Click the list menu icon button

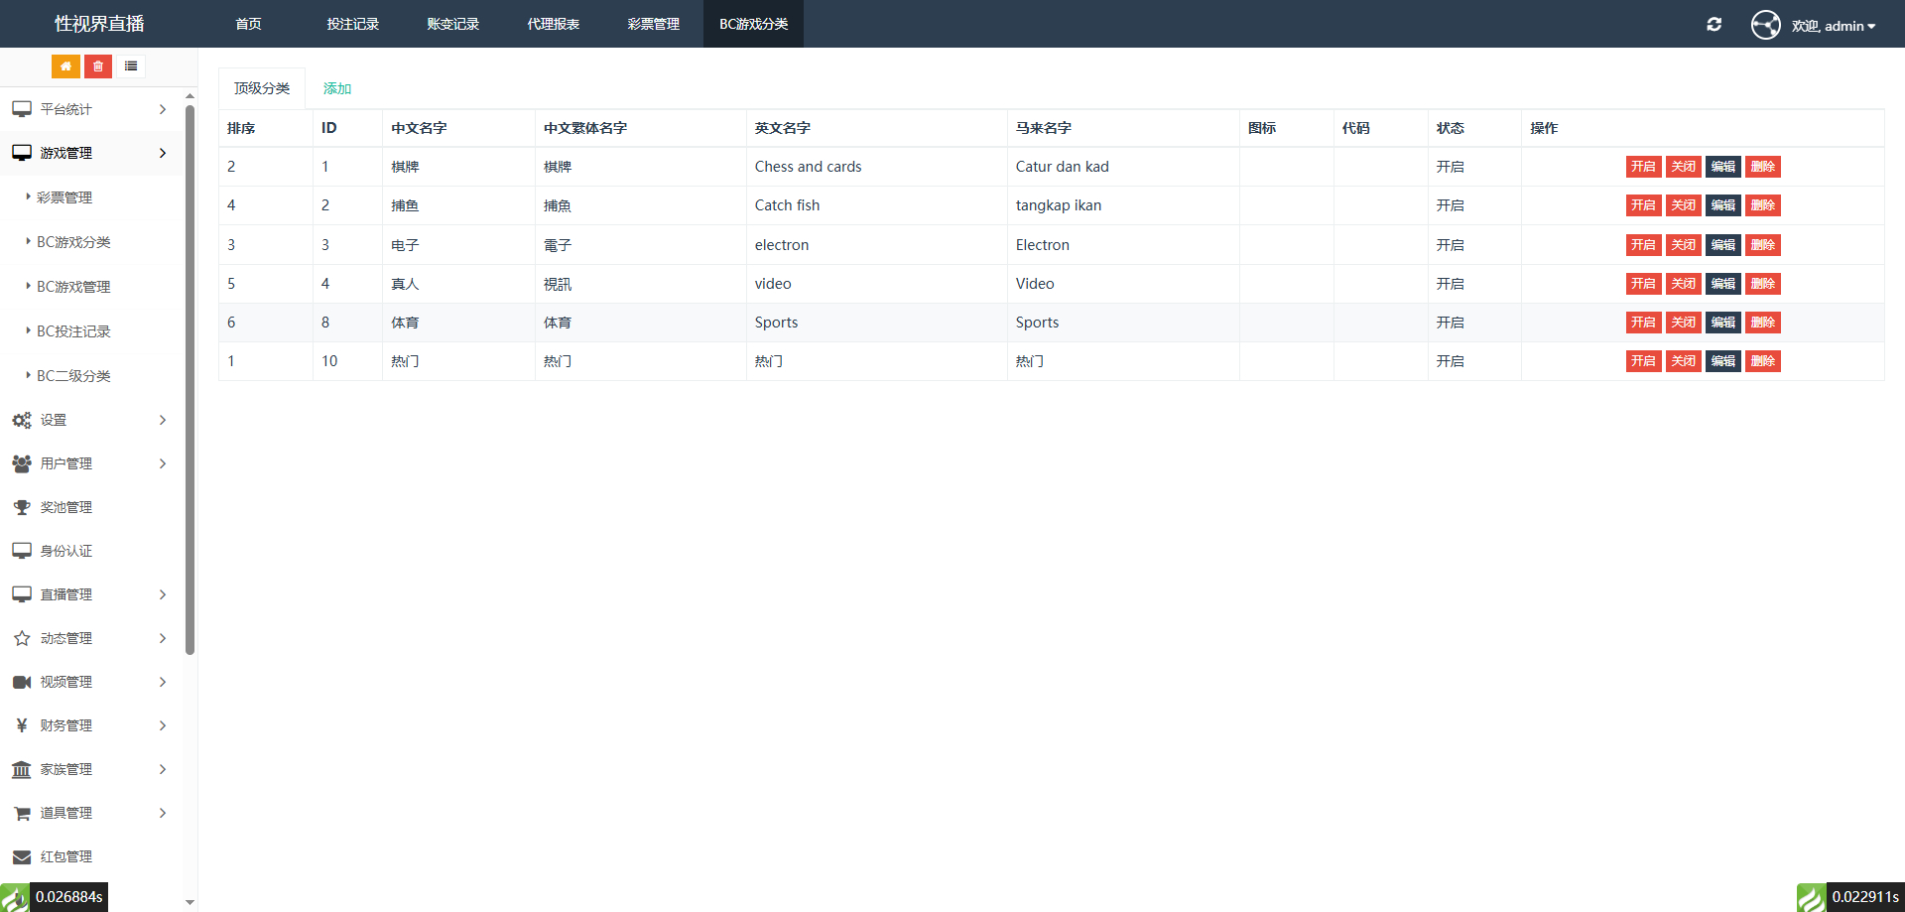pos(131,66)
